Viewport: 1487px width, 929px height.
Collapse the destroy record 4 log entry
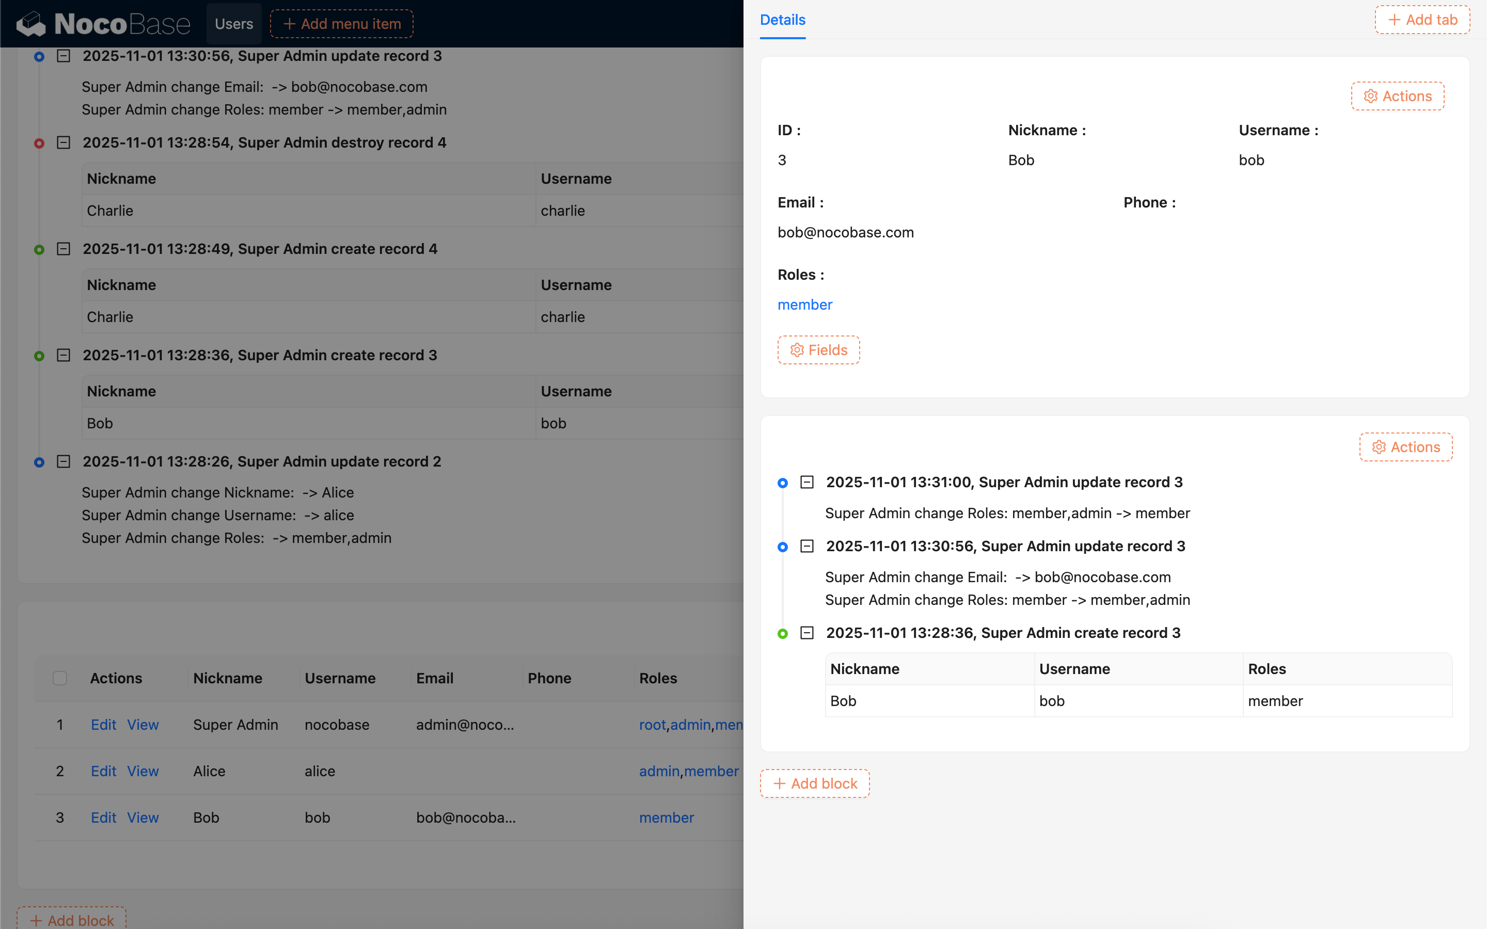point(64,142)
